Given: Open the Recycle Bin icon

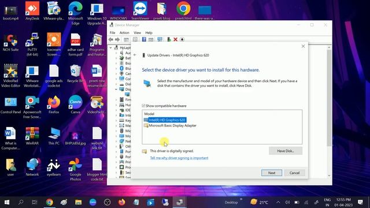Looking at the screenshot, I should click(x=75, y=73).
